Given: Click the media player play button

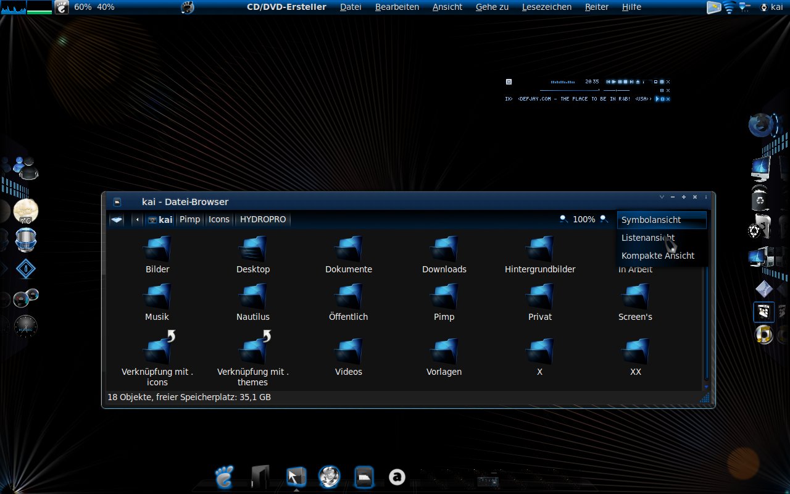Looking at the screenshot, I should (x=614, y=82).
